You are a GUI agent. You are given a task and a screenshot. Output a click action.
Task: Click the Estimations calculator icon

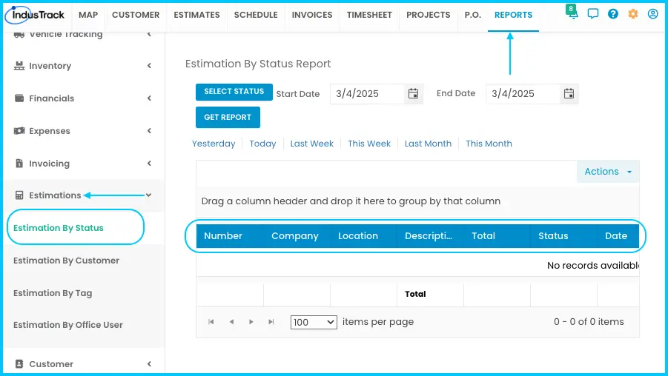click(x=19, y=195)
